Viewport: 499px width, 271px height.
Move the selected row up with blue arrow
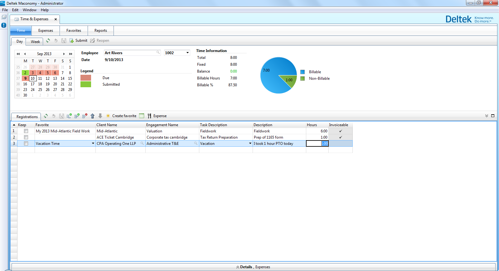(92, 116)
